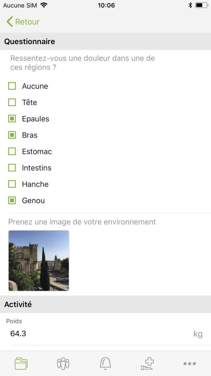
Task: Tick the Hanche checkbox
Action: click(12, 184)
